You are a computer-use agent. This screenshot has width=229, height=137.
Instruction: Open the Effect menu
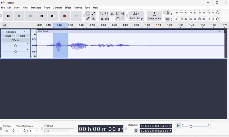click(x=68, y=8)
